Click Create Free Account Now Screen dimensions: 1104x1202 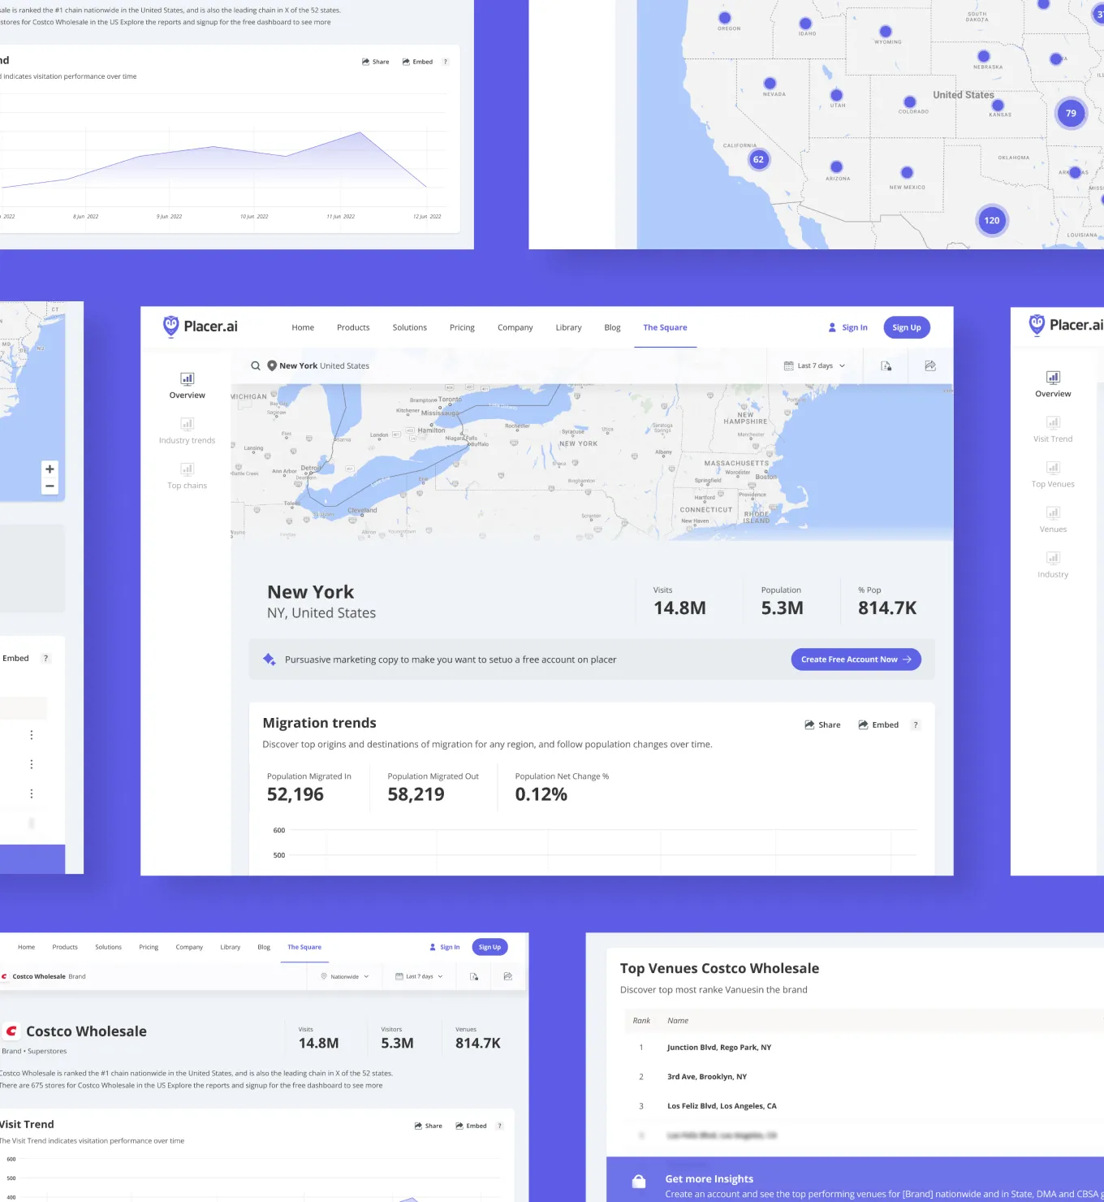856,659
